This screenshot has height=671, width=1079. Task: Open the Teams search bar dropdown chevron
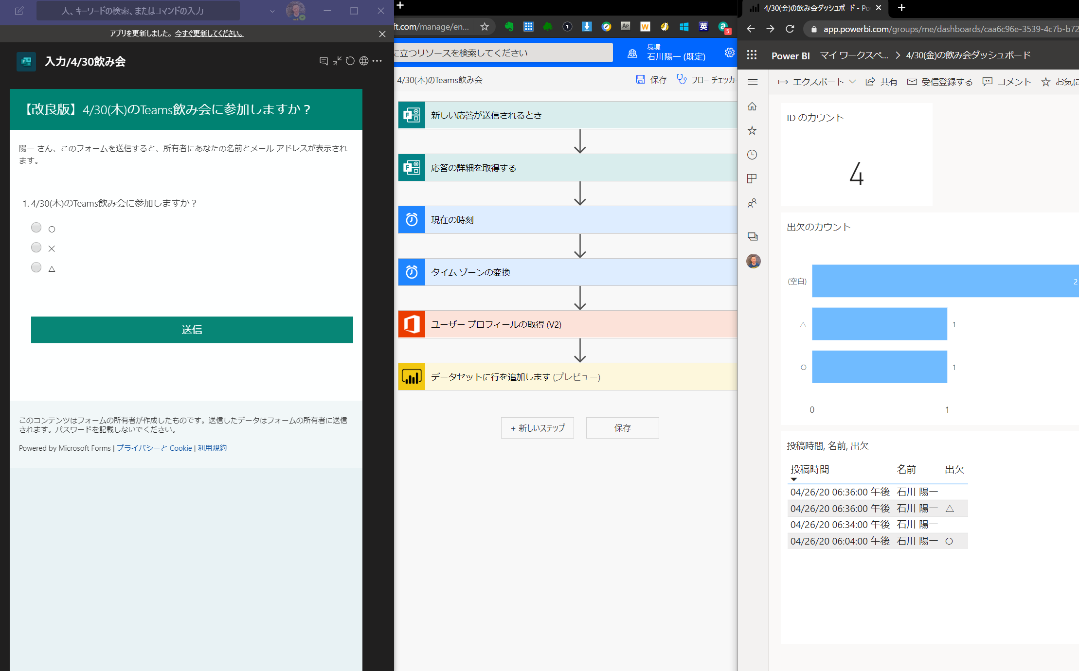click(x=272, y=10)
